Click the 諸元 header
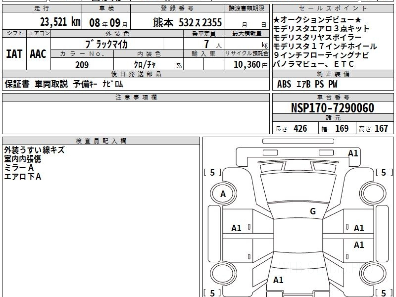 pos(333,118)
